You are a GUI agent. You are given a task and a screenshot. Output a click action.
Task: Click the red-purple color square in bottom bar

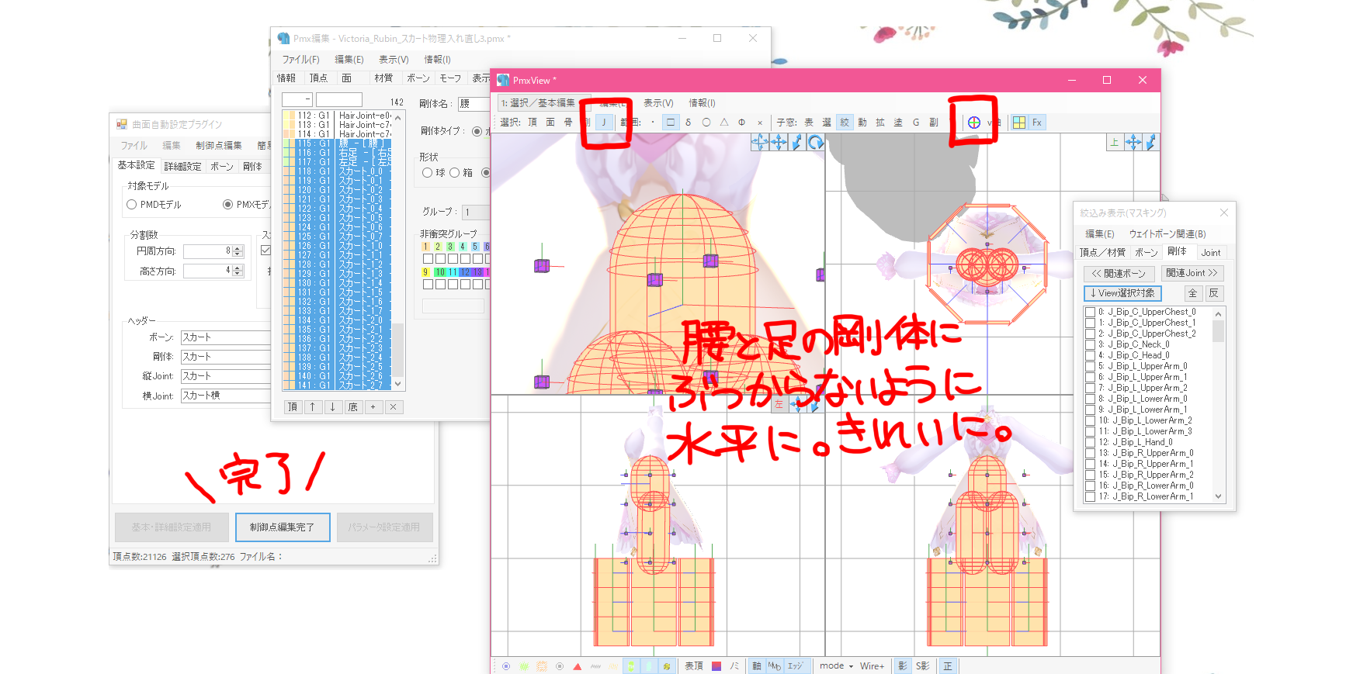point(716,666)
